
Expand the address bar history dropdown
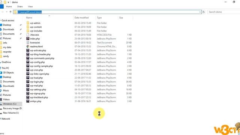(200, 12)
